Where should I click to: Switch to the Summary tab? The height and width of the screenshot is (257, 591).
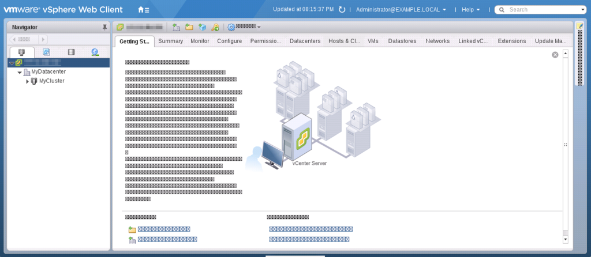point(171,41)
